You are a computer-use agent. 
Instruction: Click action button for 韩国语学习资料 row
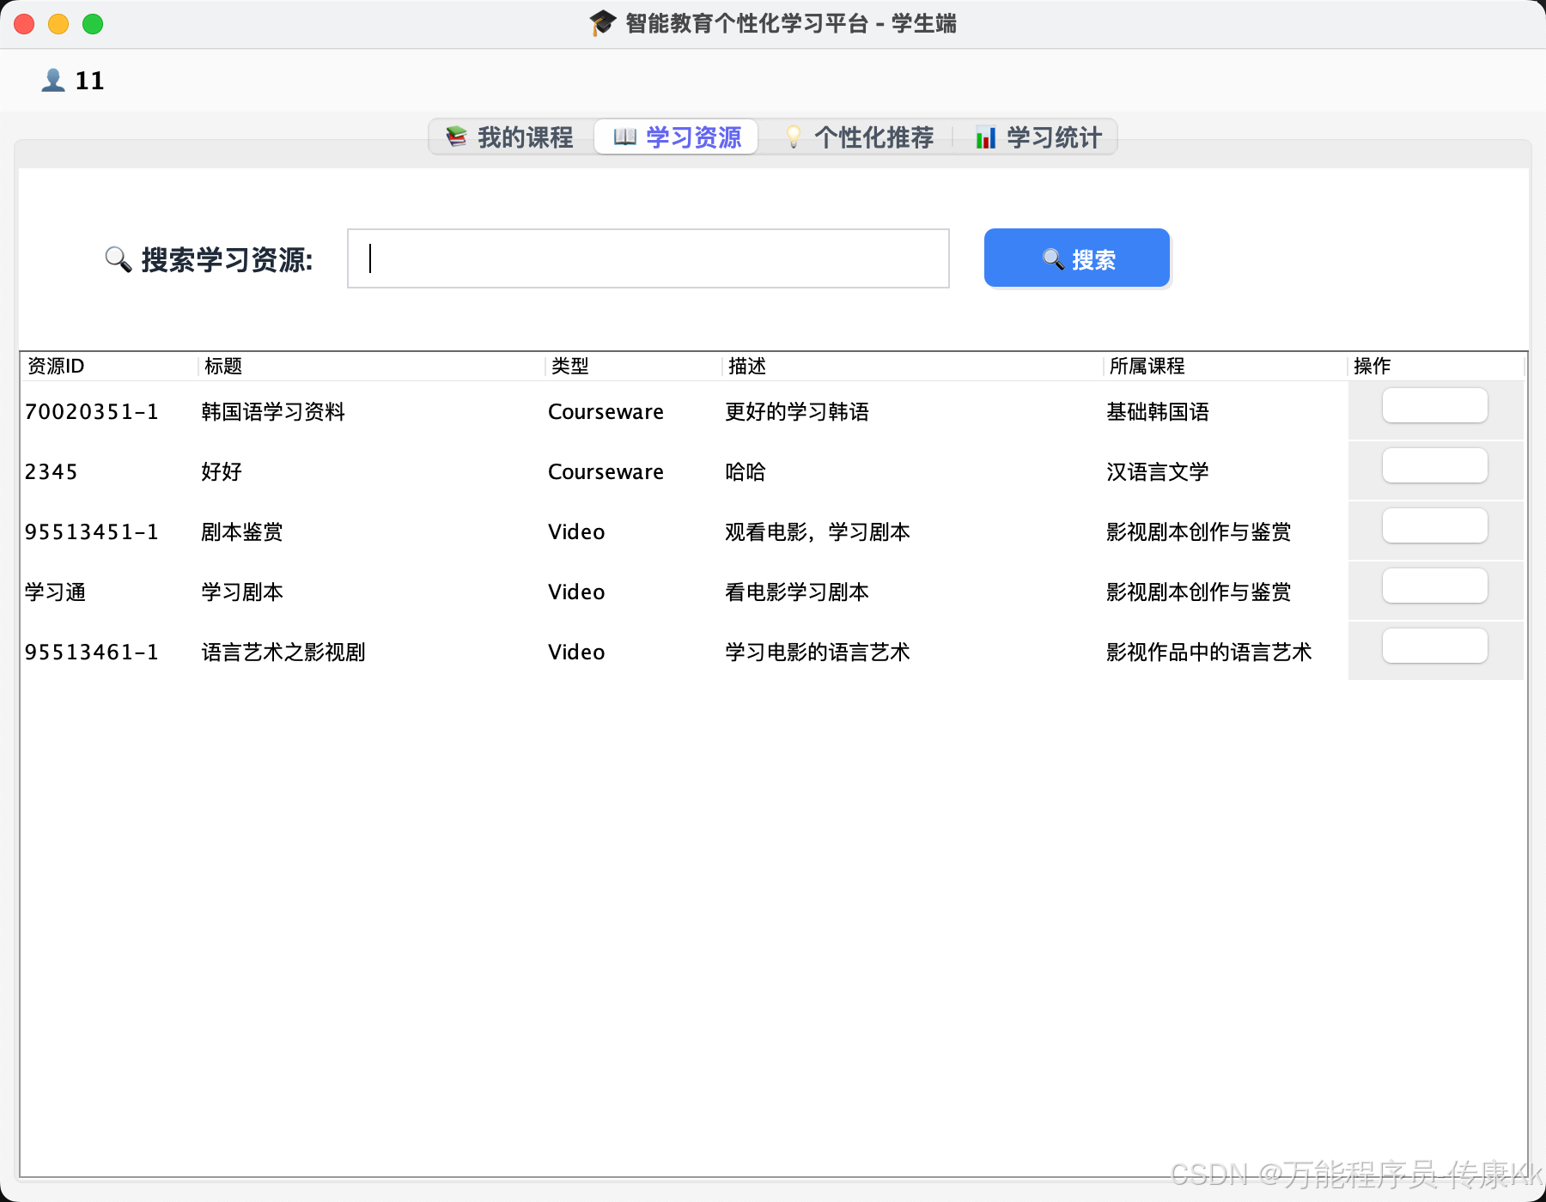coord(1435,405)
